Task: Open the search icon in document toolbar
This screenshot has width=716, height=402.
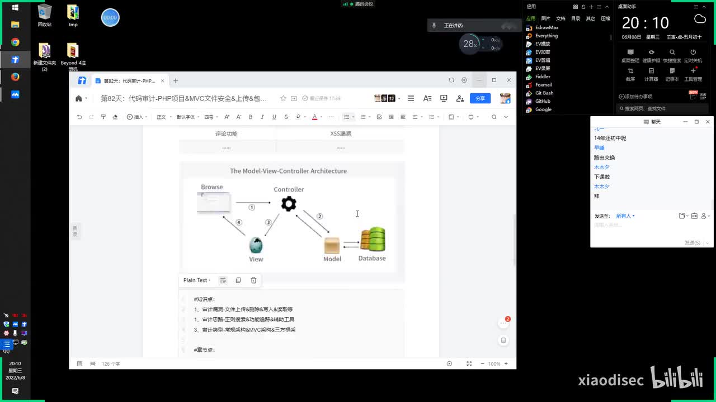Action: 494,117
